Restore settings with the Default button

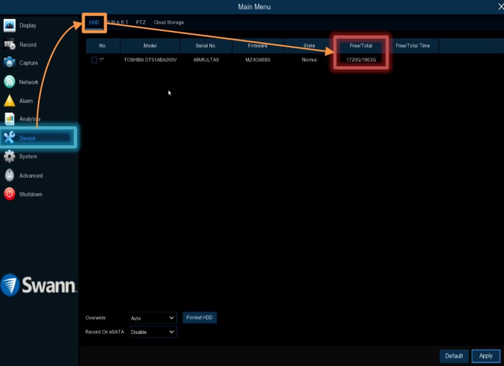454,356
